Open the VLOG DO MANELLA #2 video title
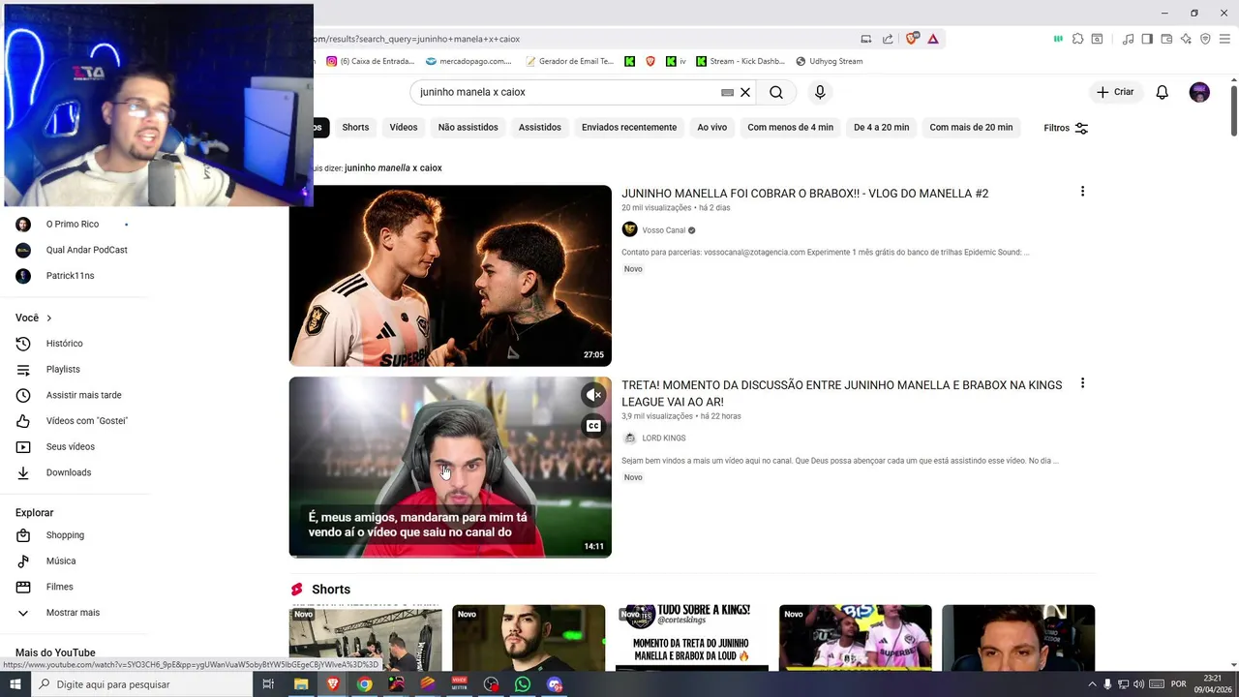The height and width of the screenshot is (697, 1239). coord(804,194)
